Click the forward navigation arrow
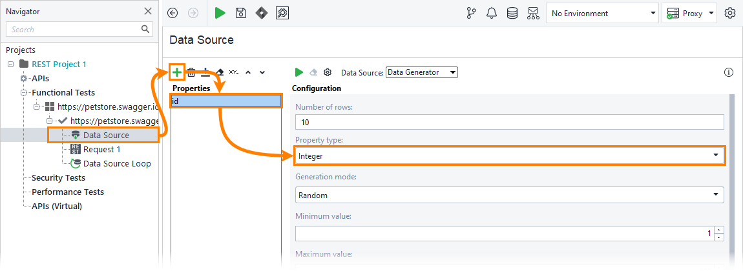This screenshot has height=271, width=743. point(193,14)
